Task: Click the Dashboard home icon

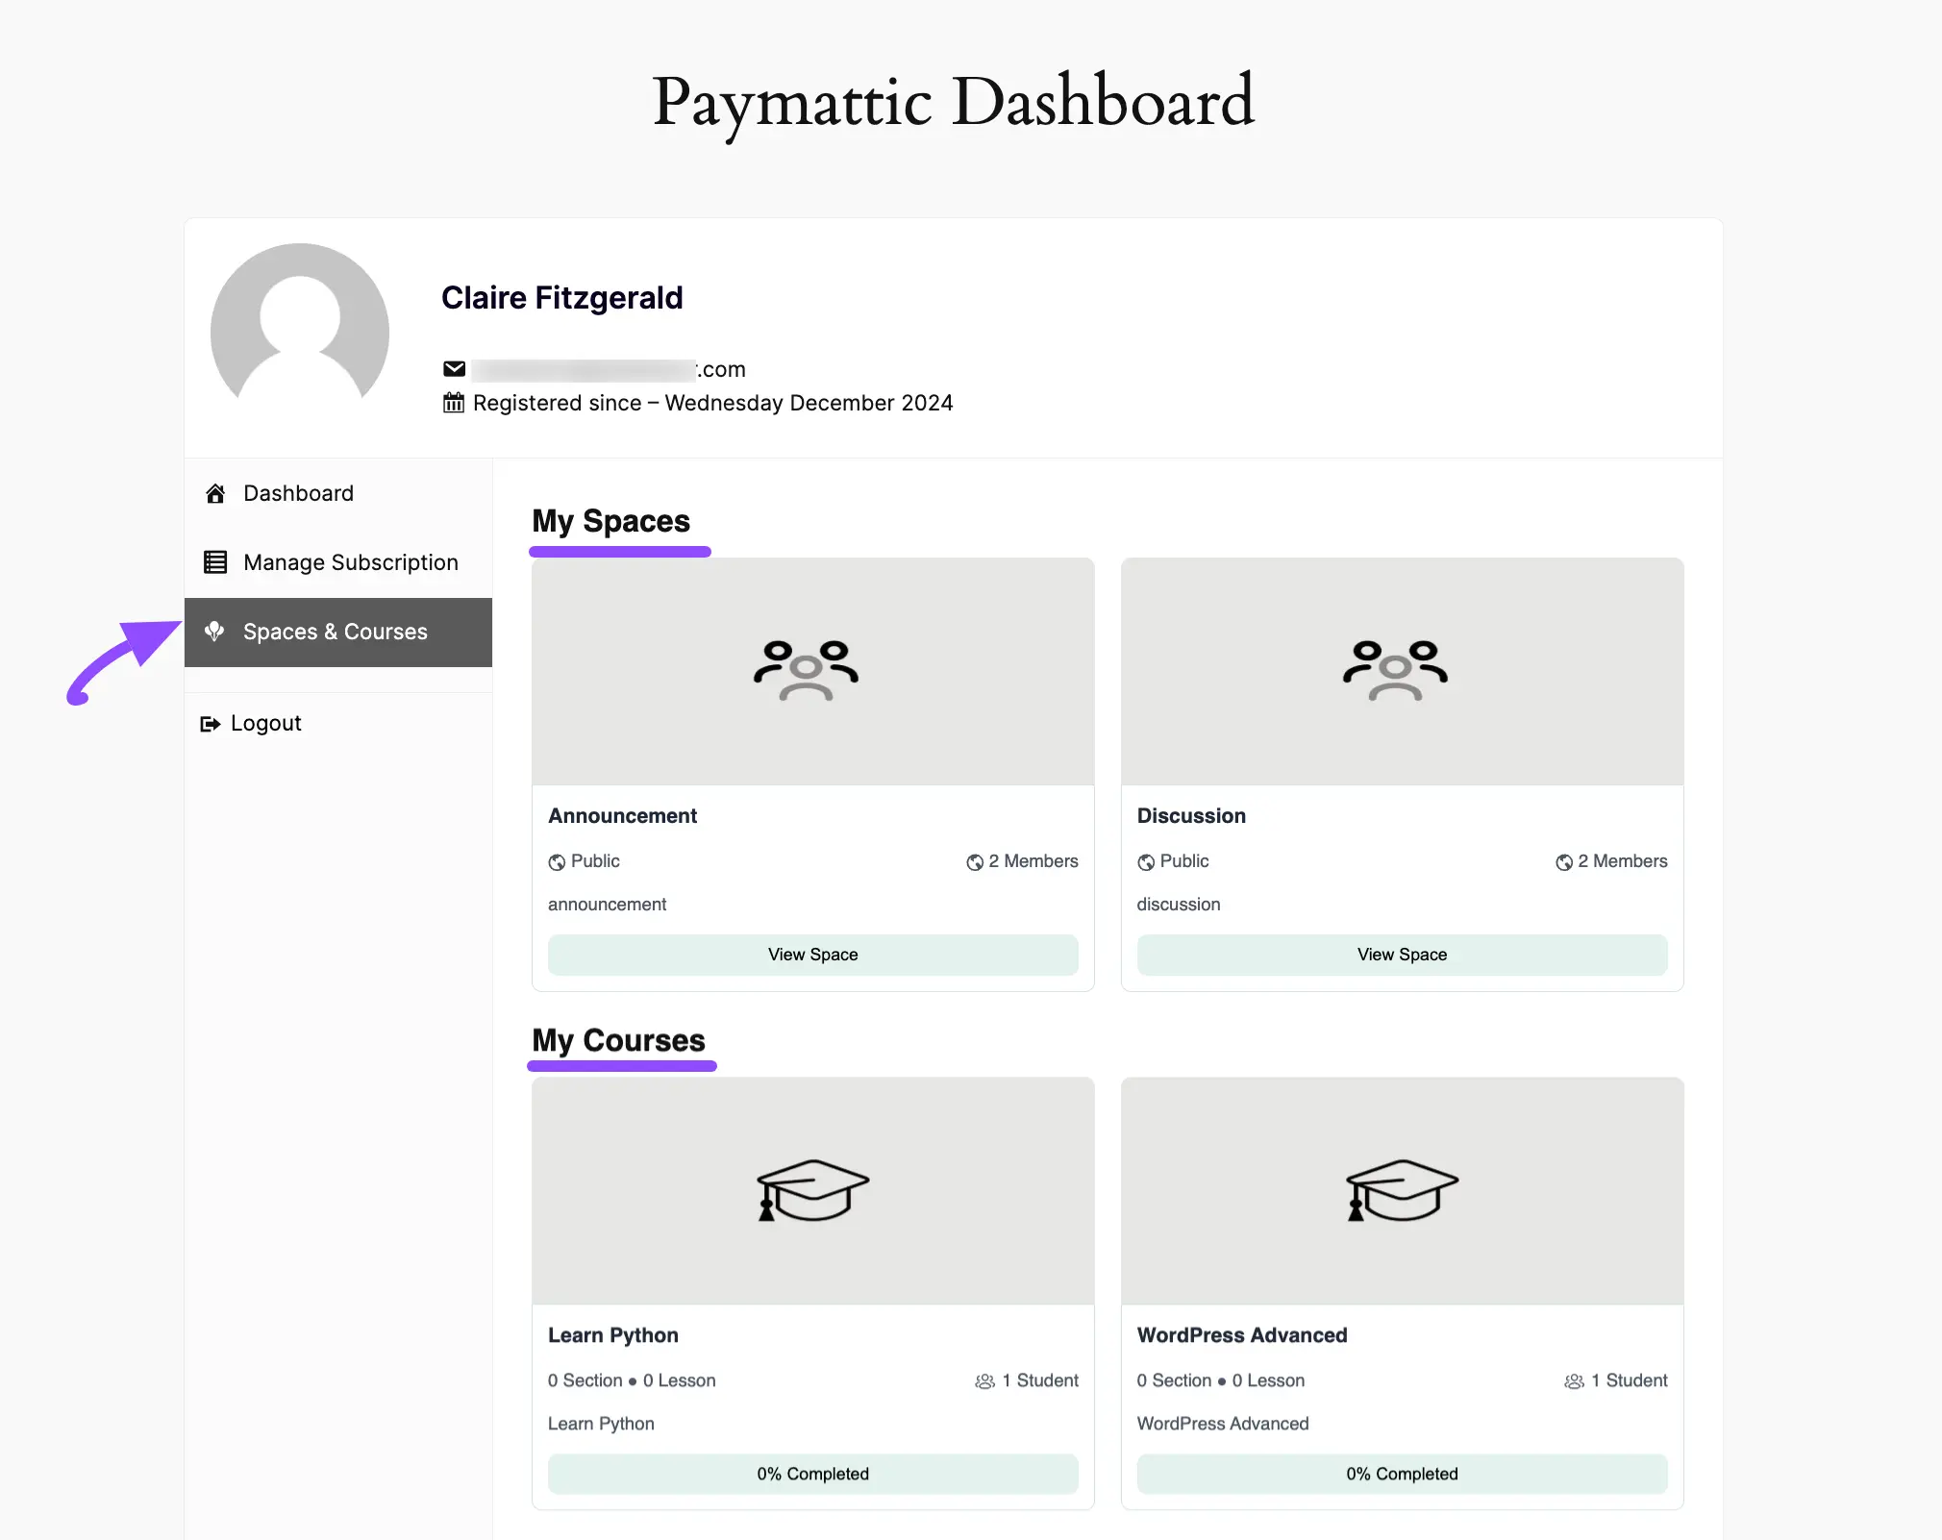Action: pos(215,493)
